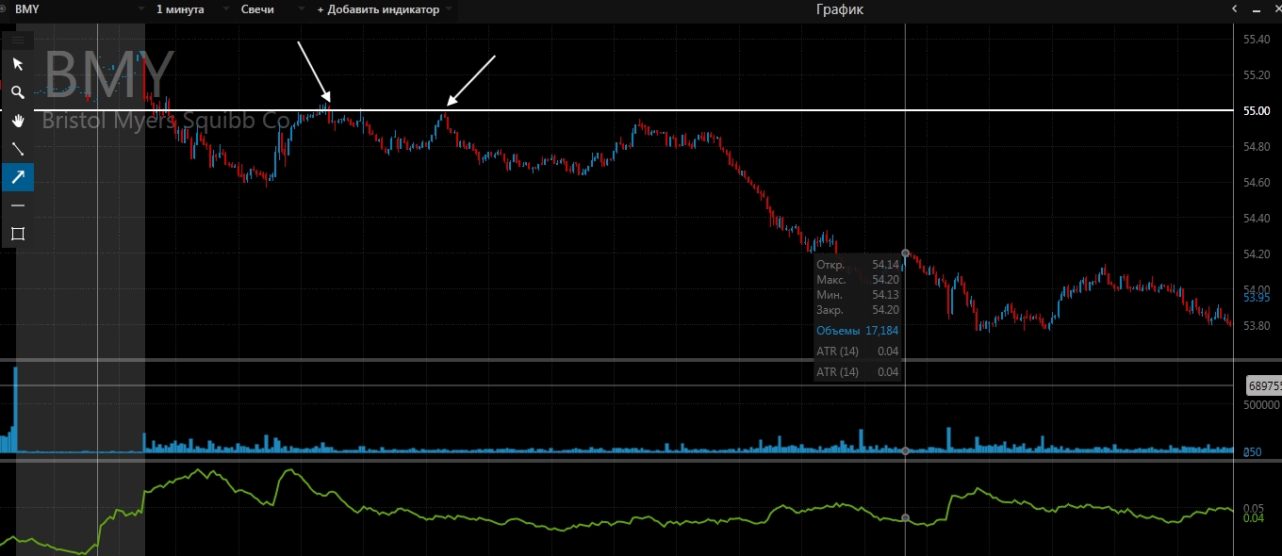
Task: Select the arrow cursor pointer tool
Action: point(17,64)
